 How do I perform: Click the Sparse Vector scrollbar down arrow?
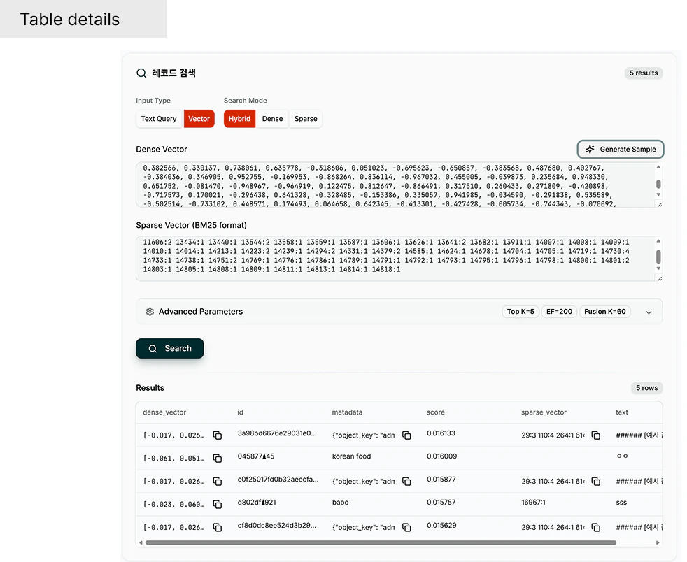pyautogui.click(x=658, y=268)
